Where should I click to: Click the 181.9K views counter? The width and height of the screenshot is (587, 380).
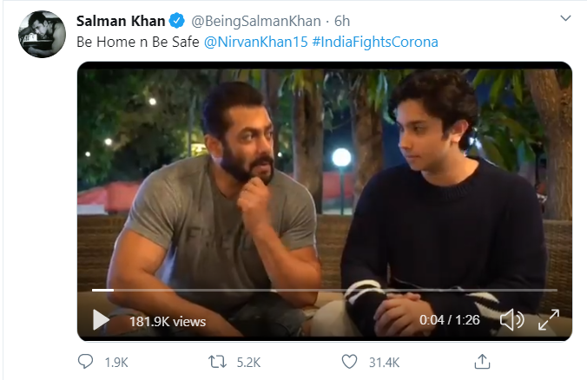tap(168, 322)
